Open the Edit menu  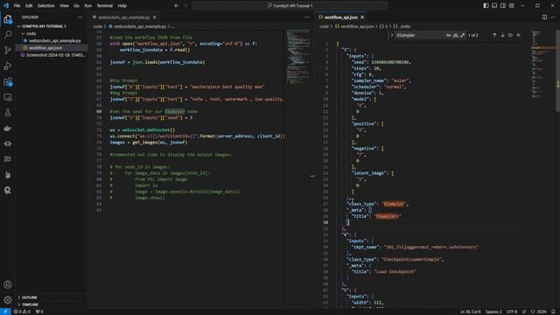[29, 6]
